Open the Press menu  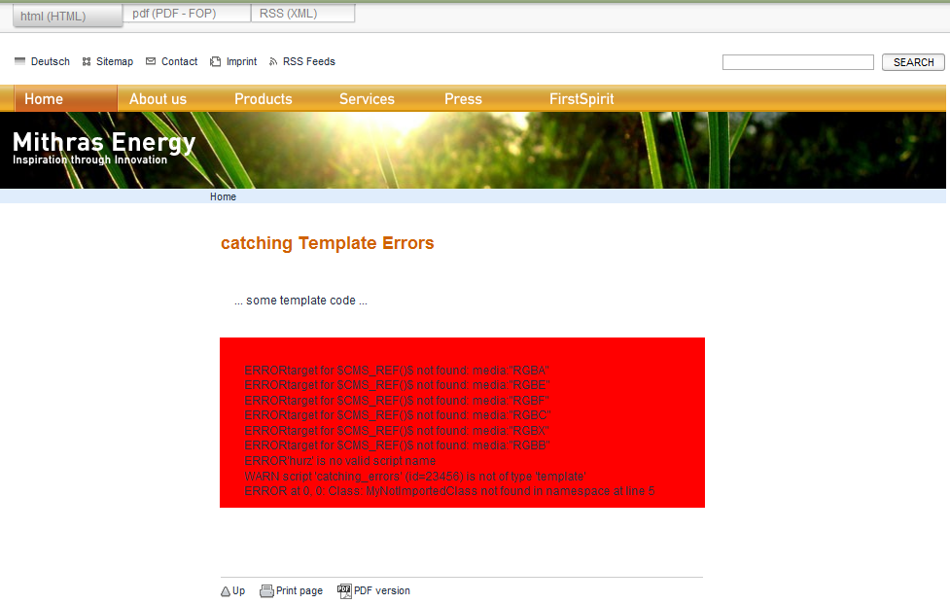pyautogui.click(x=464, y=99)
